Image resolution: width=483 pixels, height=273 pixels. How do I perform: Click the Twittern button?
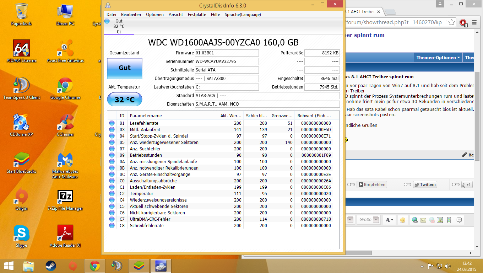click(x=425, y=184)
